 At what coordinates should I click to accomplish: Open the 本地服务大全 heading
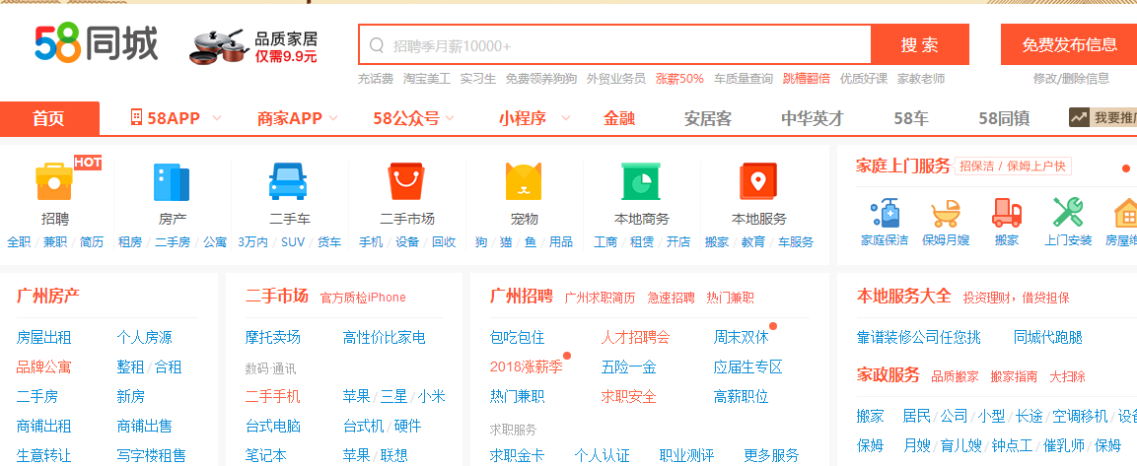coord(903,296)
